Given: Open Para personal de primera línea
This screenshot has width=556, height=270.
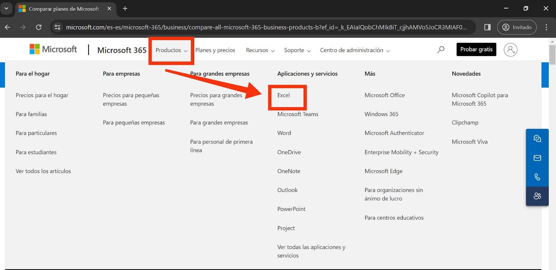Looking at the screenshot, I should [x=221, y=146].
